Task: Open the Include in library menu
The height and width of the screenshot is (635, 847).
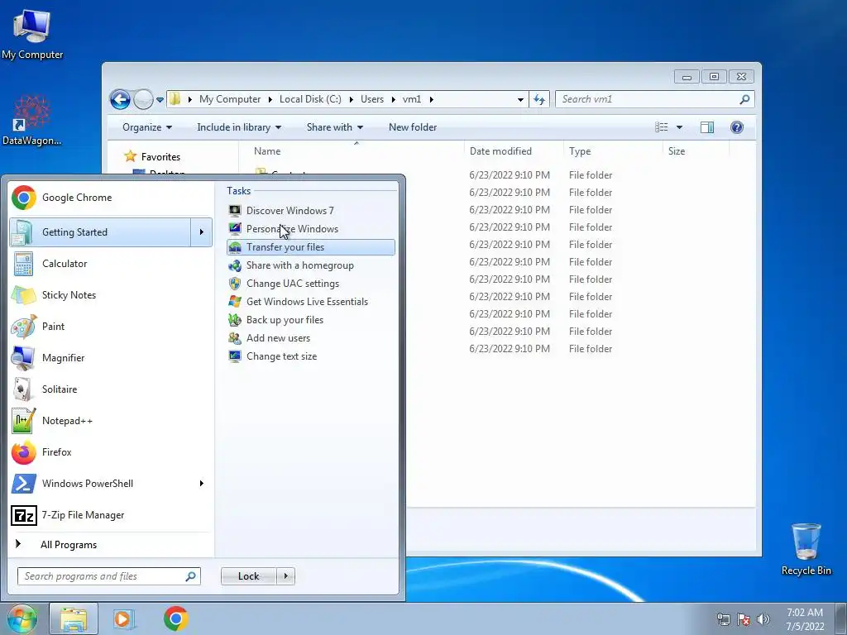Action: click(239, 127)
